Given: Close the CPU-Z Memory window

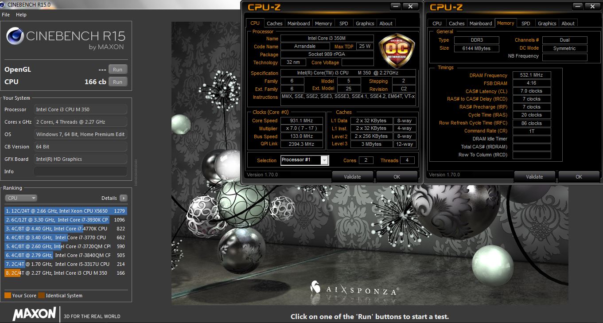Looking at the screenshot, I should point(593,6).
